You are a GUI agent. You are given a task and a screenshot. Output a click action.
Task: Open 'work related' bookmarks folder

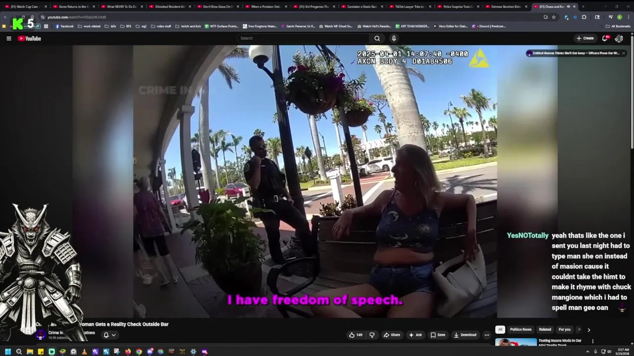(x=89, y=26)
